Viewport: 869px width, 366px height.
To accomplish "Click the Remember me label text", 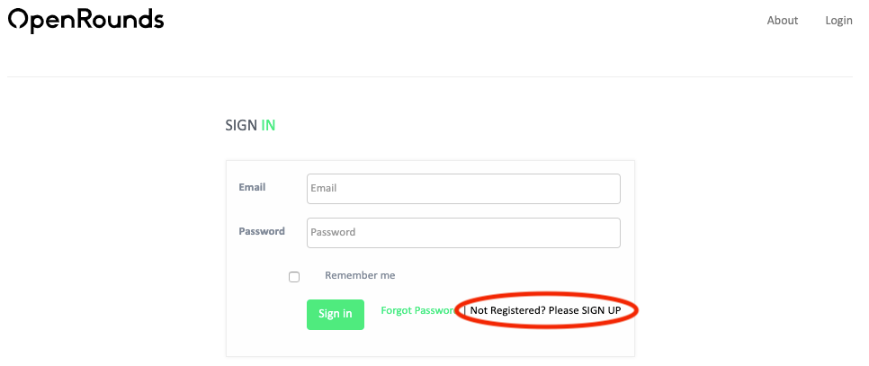I will click(360, 275).
